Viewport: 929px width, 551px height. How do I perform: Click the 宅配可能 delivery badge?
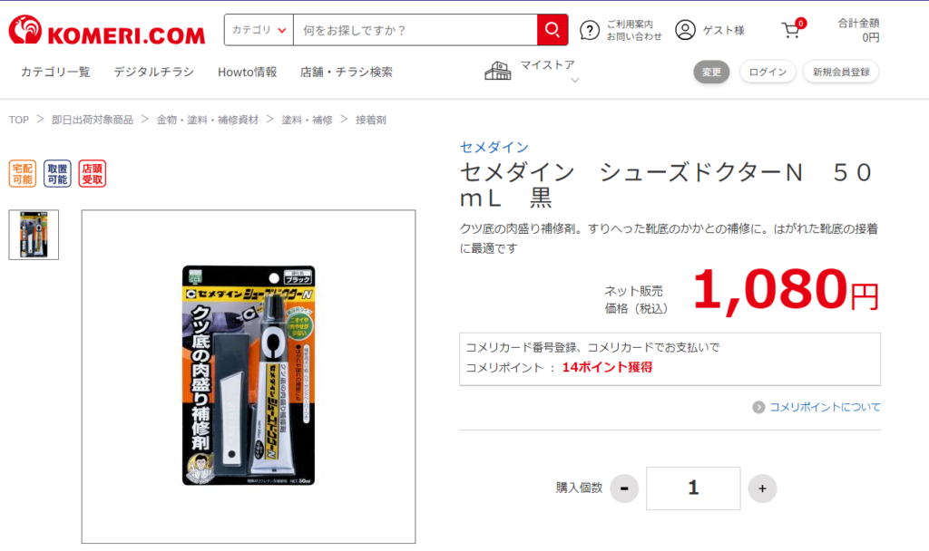(23, 173)
